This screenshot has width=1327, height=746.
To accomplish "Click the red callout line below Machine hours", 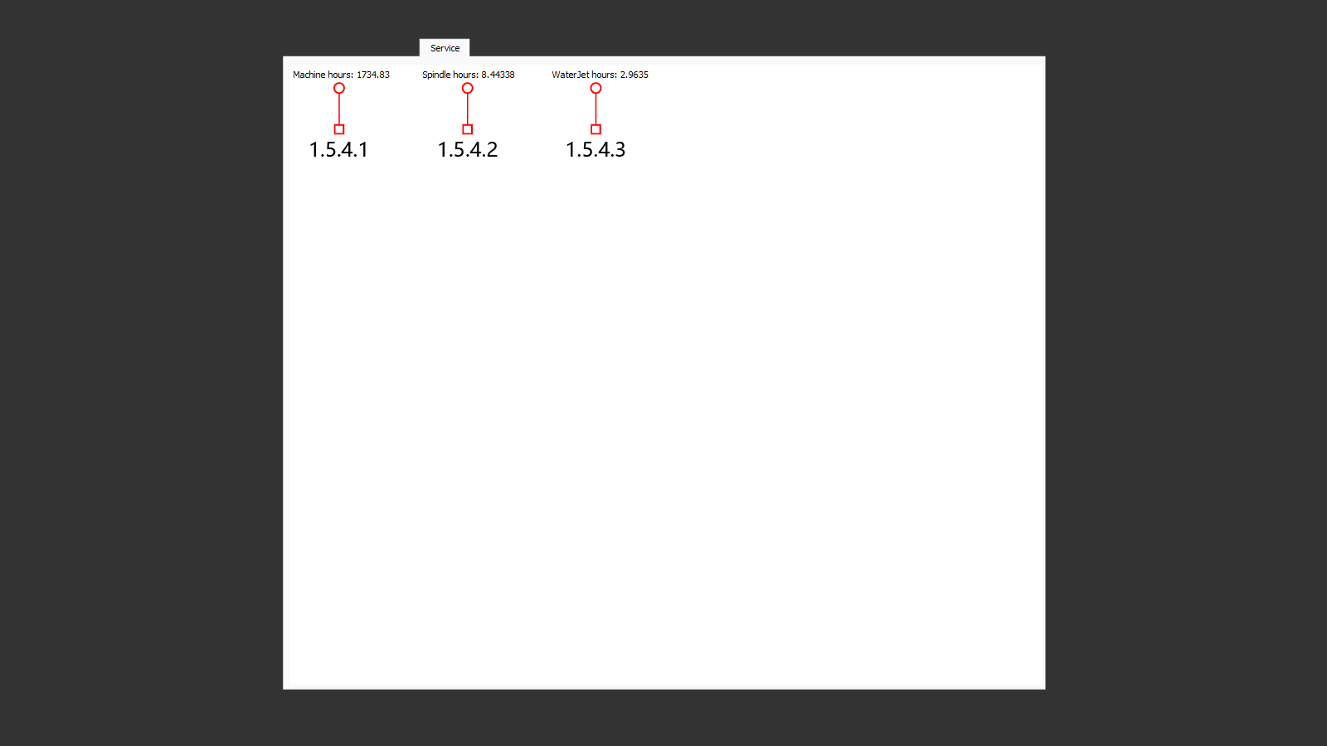I will [339, 109].
